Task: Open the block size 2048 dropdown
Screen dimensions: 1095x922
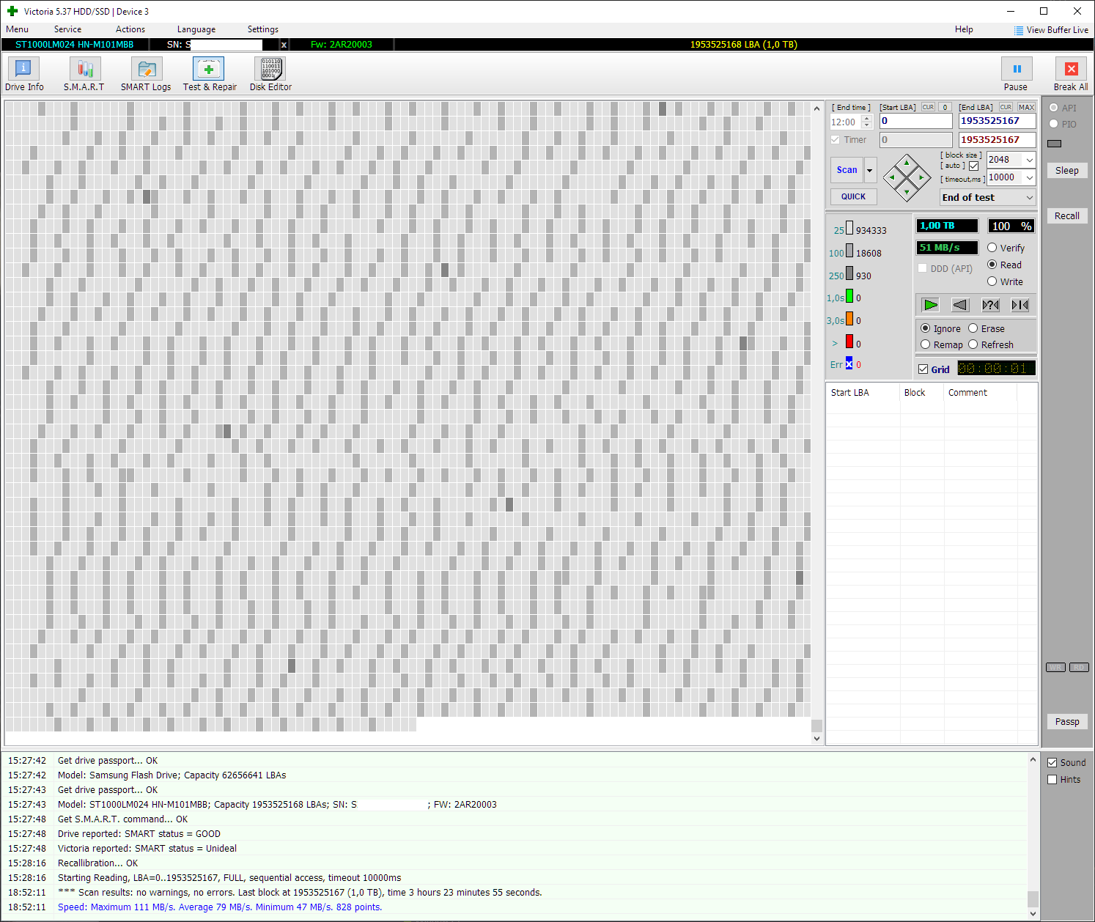Action: pos(1029,160)
